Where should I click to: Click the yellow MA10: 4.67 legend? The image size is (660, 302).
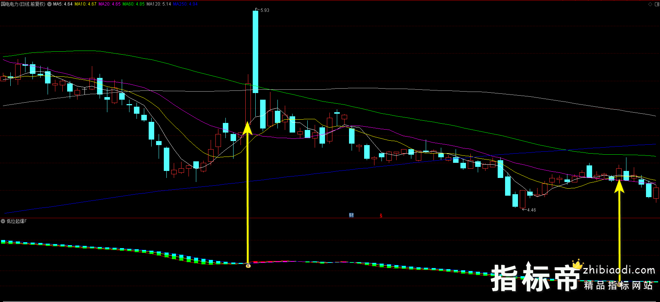click(85, 4)
